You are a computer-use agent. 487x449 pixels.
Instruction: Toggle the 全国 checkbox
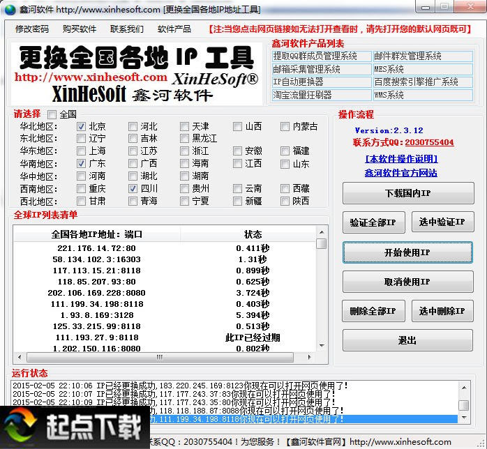pyautogui.click(x=52, y=114)
